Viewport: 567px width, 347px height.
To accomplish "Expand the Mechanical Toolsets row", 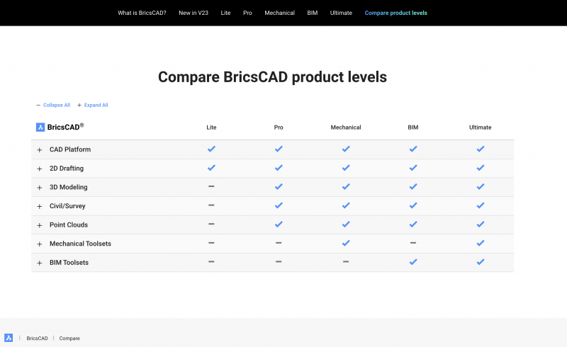I will click(40, 244).
